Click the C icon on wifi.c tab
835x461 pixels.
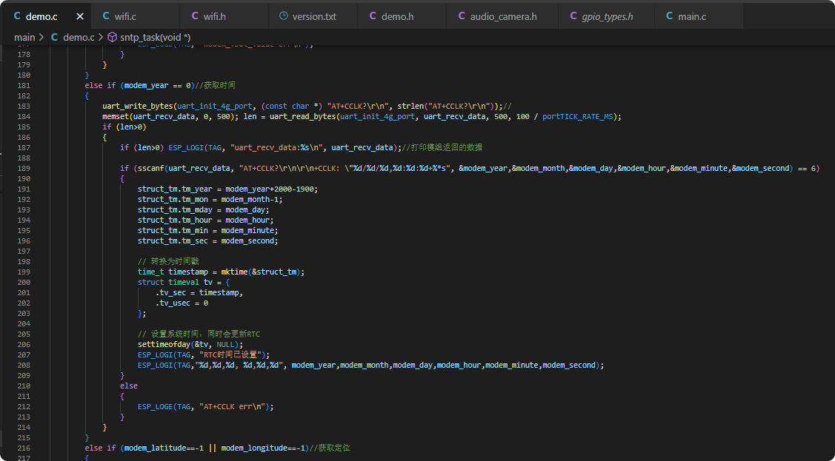click(x=106, y=16)
